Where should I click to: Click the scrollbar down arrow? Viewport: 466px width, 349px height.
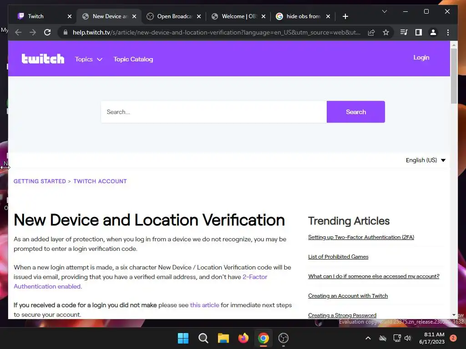[x=454, y=315]
